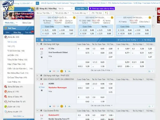Click Bodoland FC team name
This screenshot has width=160, height=120.
tap(54, 115)
